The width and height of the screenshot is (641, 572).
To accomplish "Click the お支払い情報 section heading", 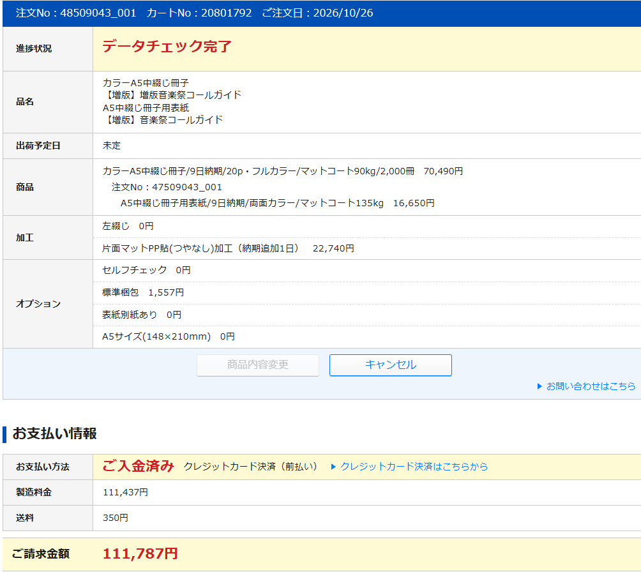I will click(x=54, y=434).
